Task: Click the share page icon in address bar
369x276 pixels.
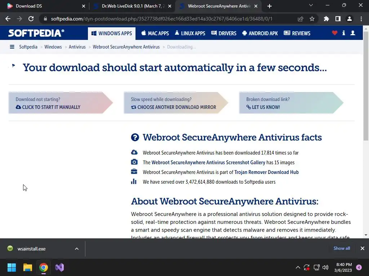Action: pos(301,19)
